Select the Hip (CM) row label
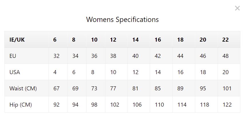 point(27,105)
